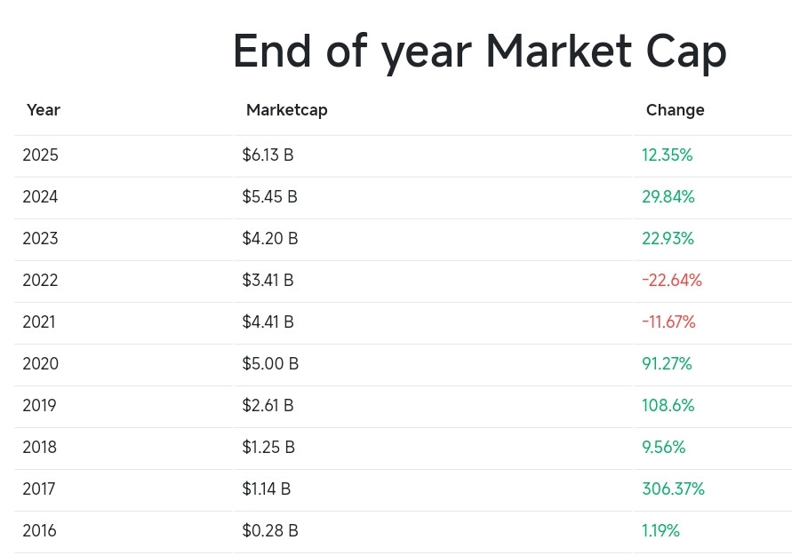Select the 2016 year cell
This screenshot has width=792, height=556.
pos(39,531)
